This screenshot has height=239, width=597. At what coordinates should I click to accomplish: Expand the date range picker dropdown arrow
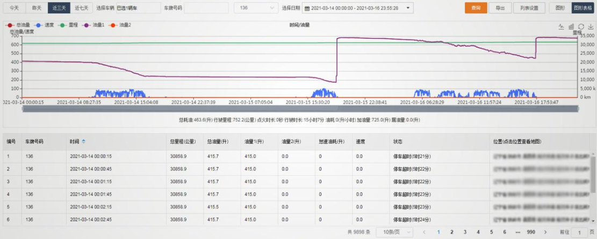point(408,8)
